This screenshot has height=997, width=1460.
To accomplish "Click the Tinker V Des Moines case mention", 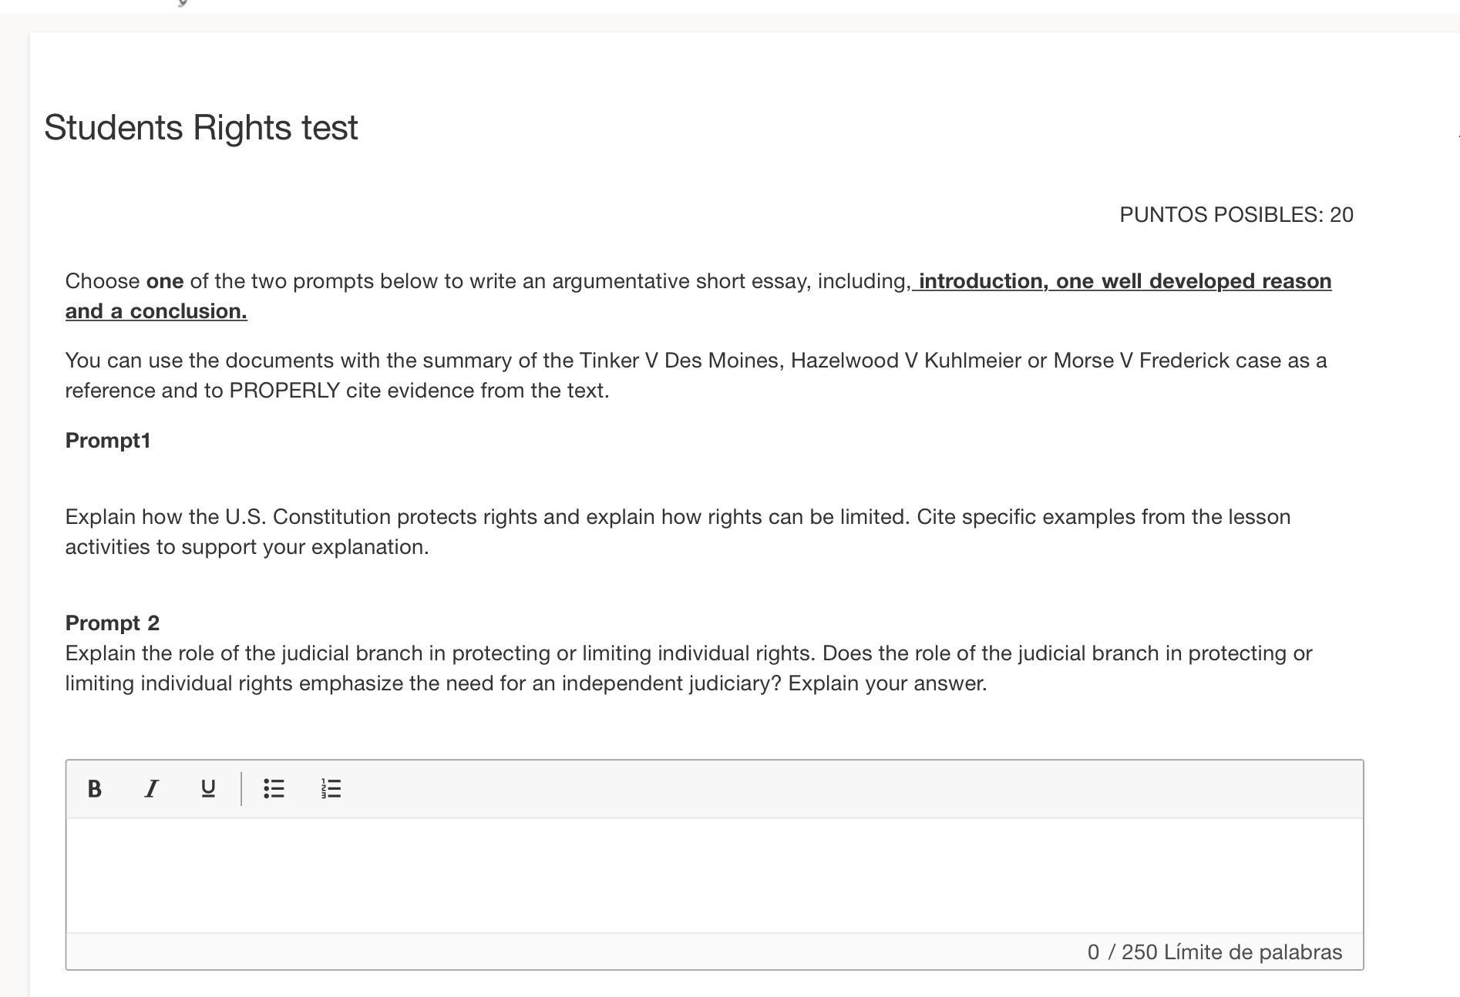I will [681, 361].
